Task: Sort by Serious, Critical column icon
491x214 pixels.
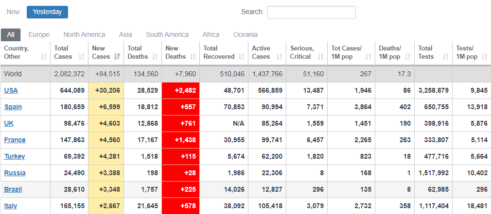Action: pos(319,57)
